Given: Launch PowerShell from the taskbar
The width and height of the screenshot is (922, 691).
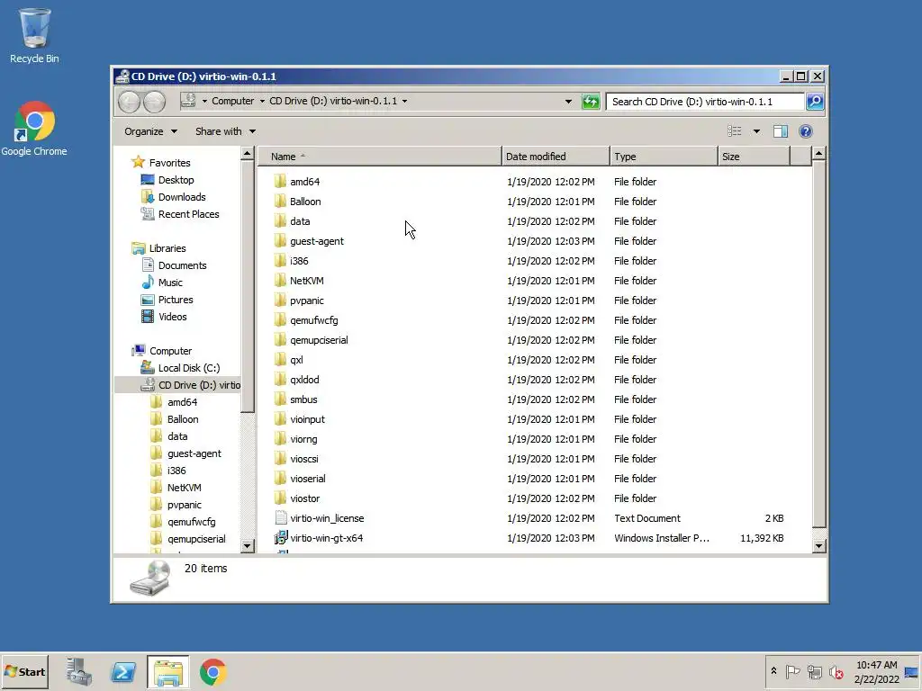Looking at the screenshot, I should [123, 671].
